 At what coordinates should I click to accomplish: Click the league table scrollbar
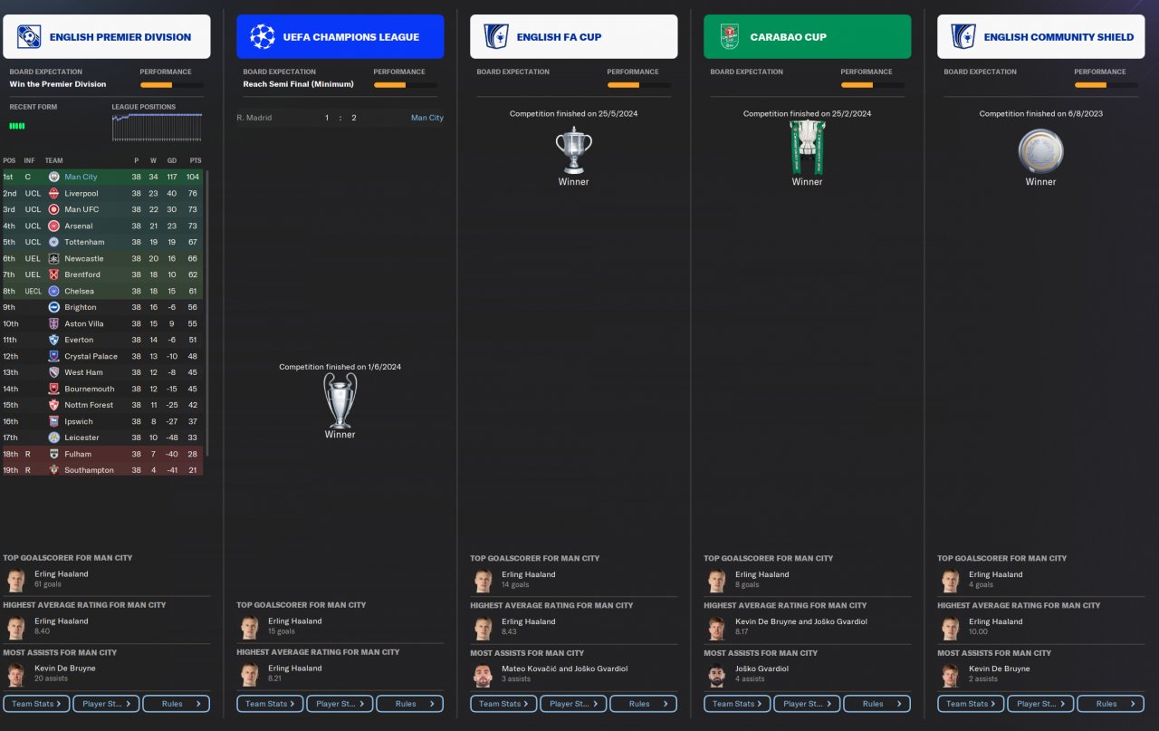pyautogui.click(x=207, y=313)
